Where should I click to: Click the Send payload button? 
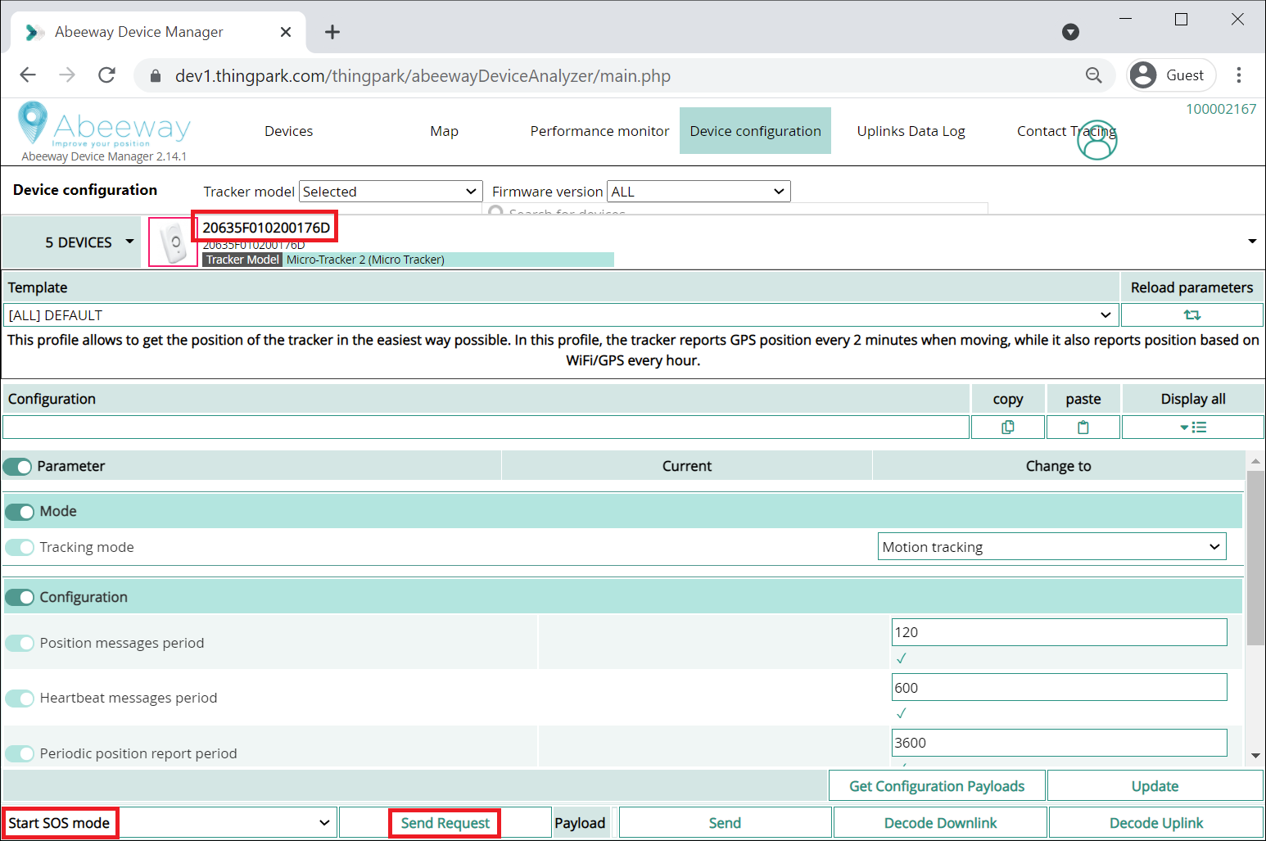click(725, 823)
